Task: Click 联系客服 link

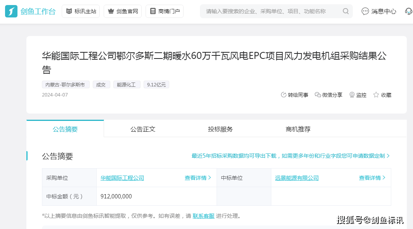Action: tap(203, 216)
